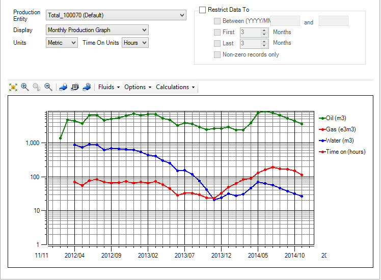Click the zoom to full extent icon
The width and height of the screenshot is (381, 280).
(13, 87)
